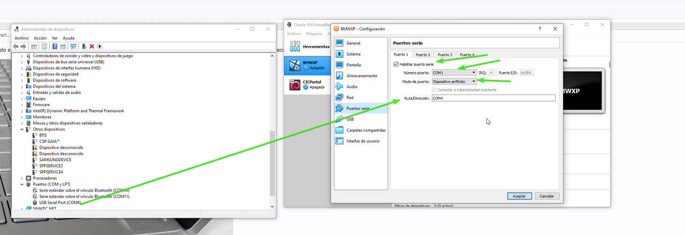Select CSR GAIA device entry
The image size is (685, 235).
[49, 141]
